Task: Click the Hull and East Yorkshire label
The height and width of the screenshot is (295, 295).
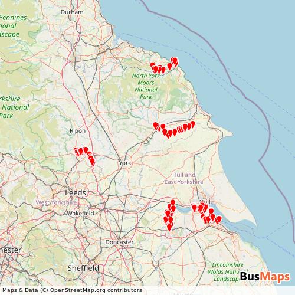Action: (183, 179)
